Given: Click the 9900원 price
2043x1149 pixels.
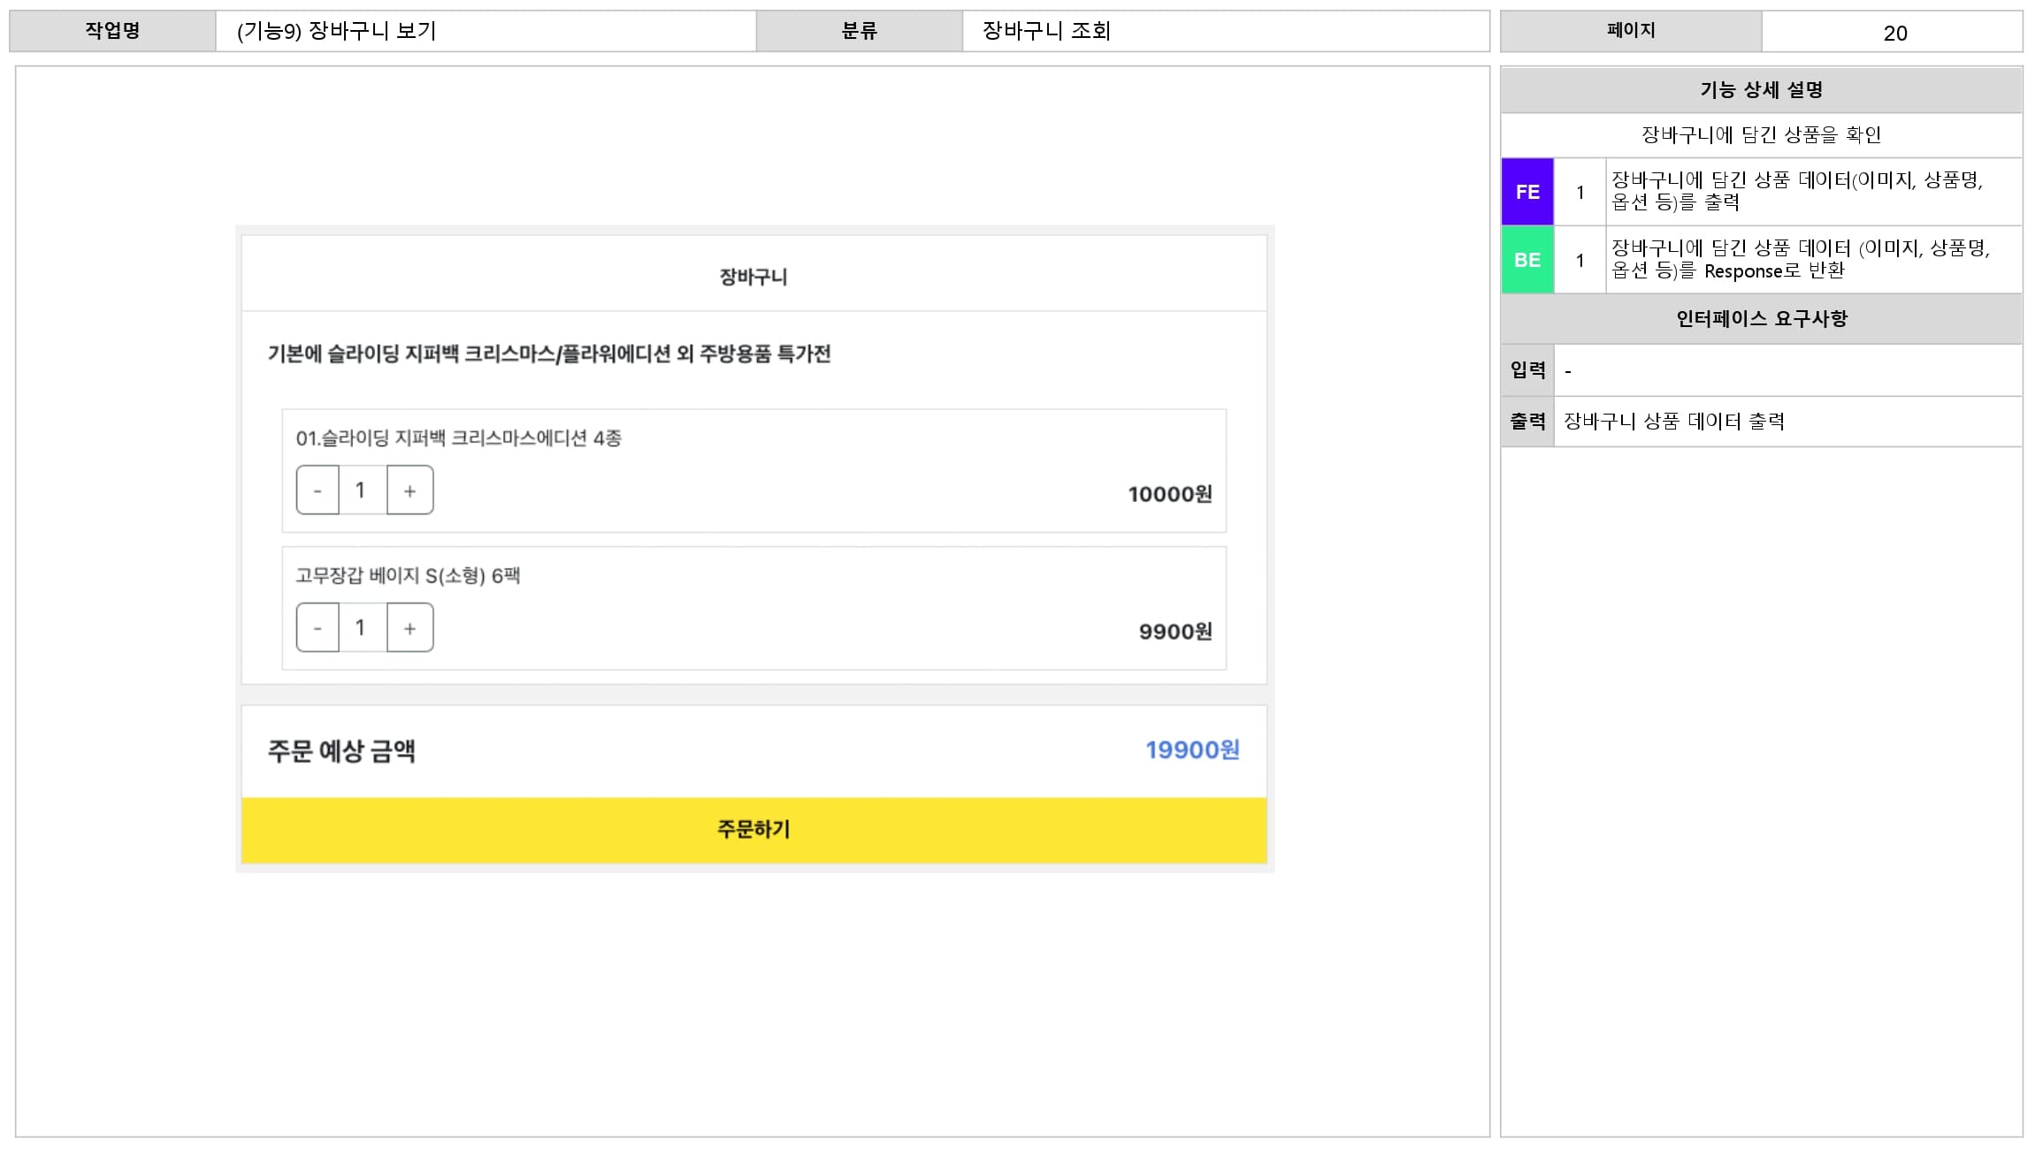Looking at the screenshot, I should click(x=1175, y=632).
